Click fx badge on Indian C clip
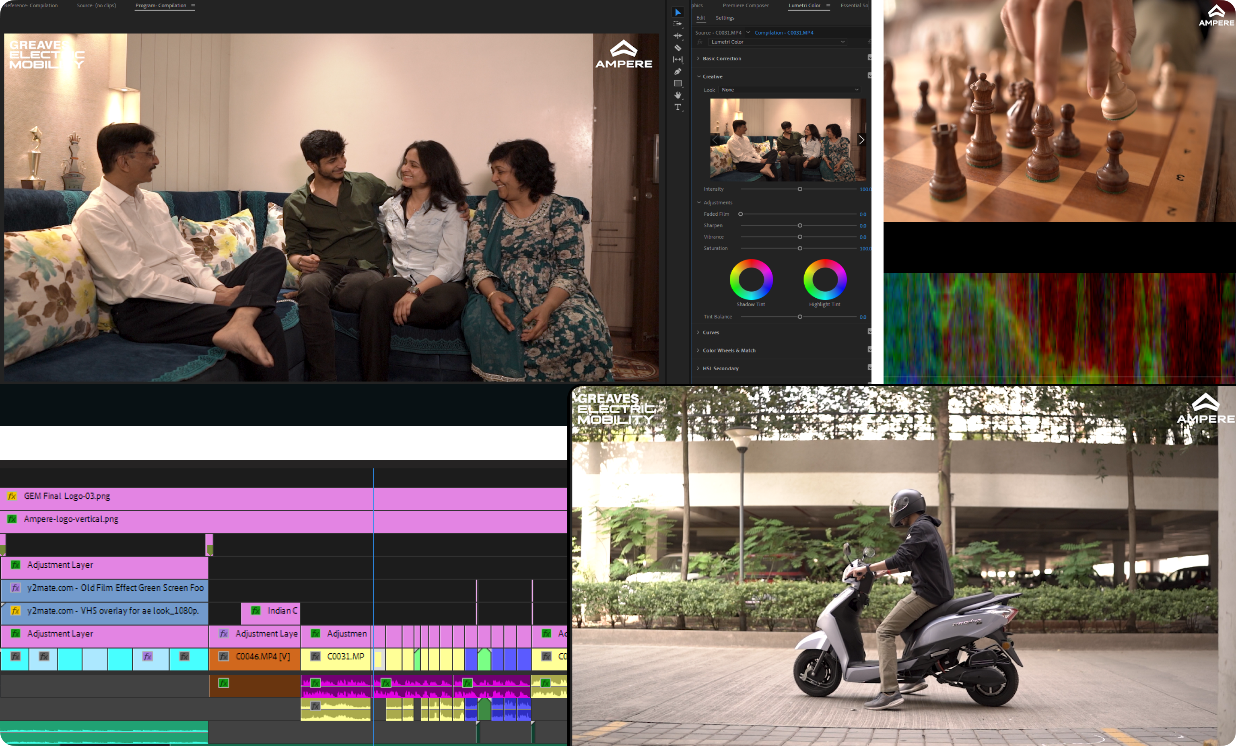 [256, 610]
